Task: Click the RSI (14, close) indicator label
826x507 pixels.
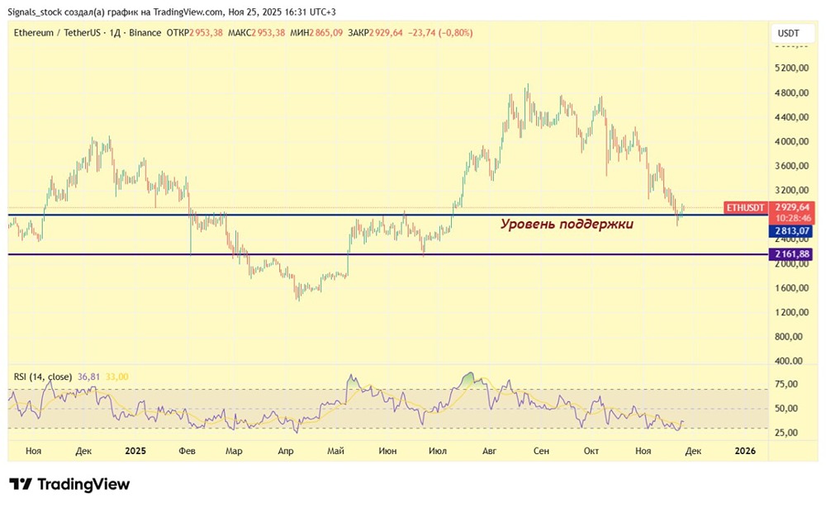Action: [x=43, y=377]
